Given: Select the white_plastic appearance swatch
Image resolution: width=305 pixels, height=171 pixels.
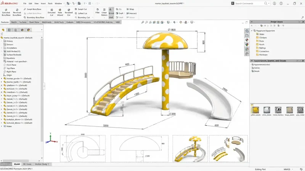Looking at the screenshot, I should click(266, 111).
